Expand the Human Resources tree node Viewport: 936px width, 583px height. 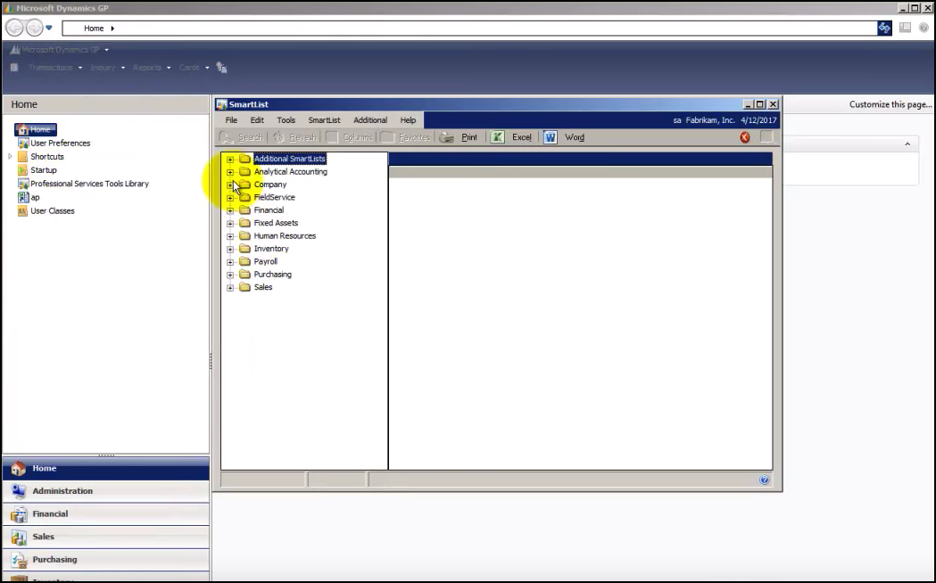click(230, 236)
